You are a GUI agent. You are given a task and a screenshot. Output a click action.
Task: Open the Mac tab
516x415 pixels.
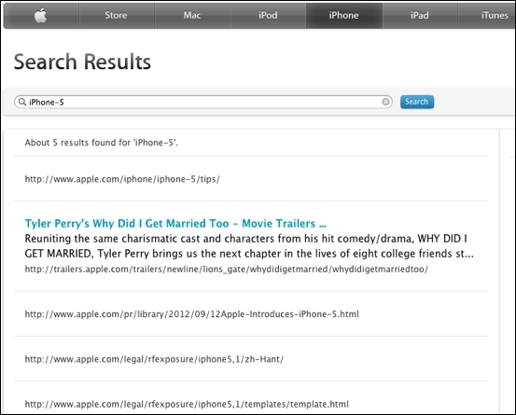pos(192,16)
